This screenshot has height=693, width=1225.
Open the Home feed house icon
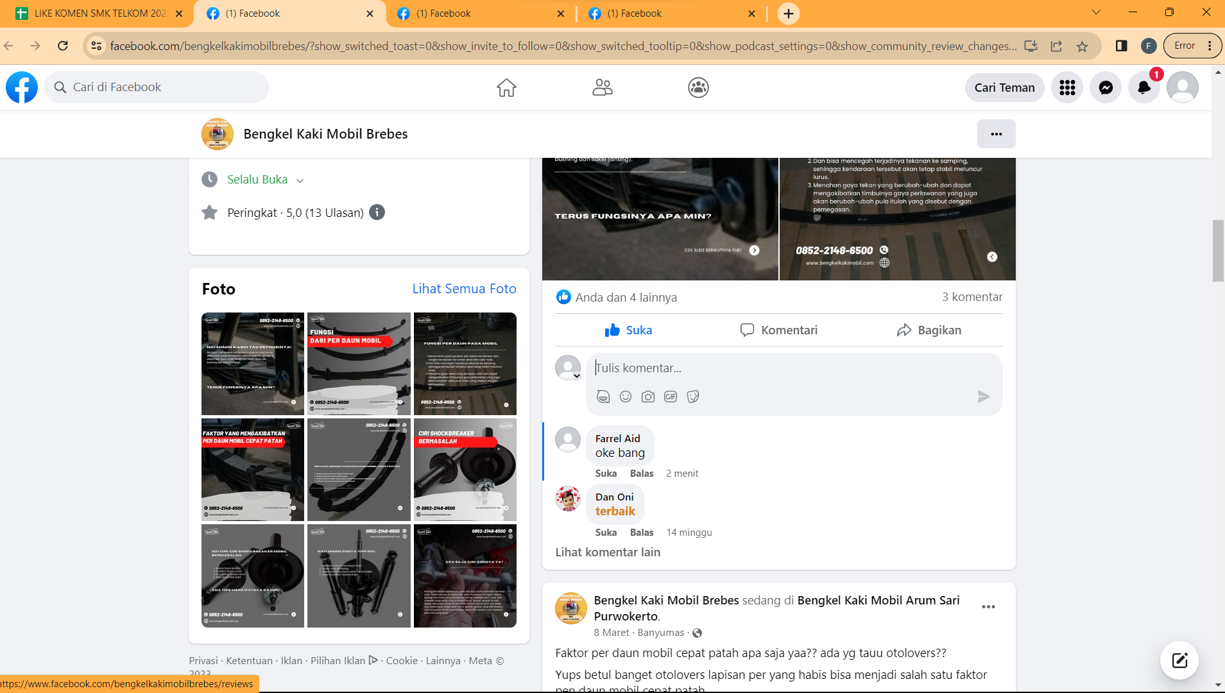click(506, 87)
